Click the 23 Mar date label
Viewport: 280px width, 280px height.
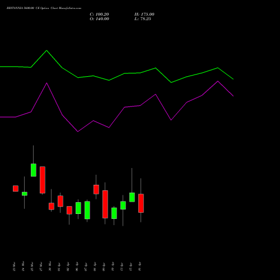[14, 267]
